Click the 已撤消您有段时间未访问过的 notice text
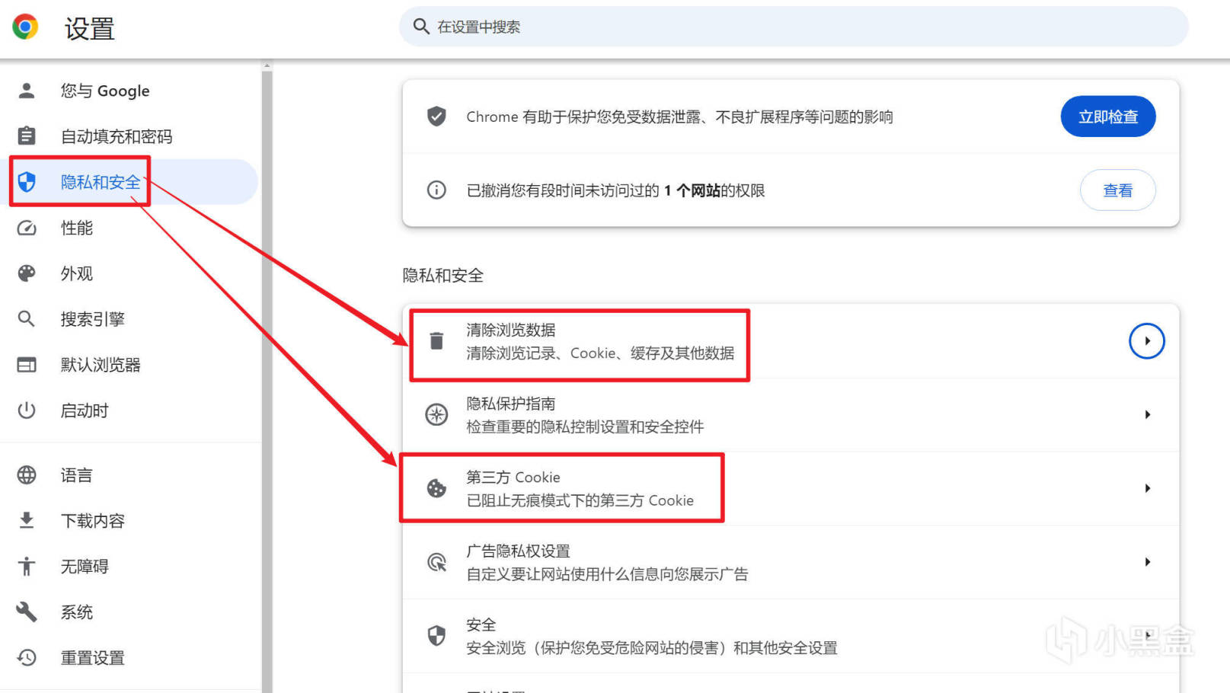1230x693 pixels. coord(615,190)
